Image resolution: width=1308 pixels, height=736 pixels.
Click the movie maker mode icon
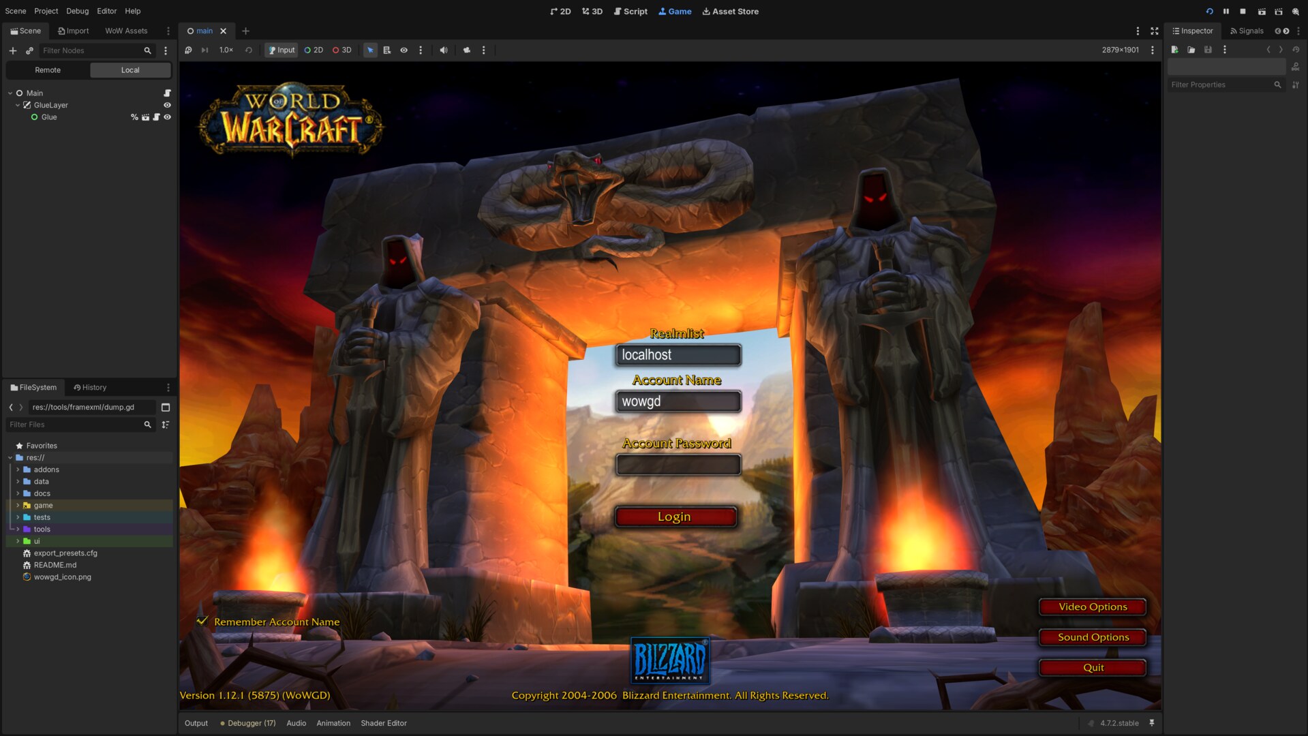click(x=1295, y=12)
